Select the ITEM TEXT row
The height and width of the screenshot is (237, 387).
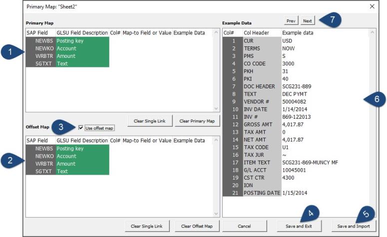[x=296, y=163]
